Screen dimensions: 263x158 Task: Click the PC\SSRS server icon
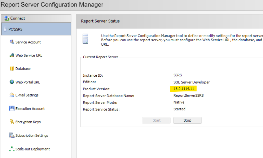point(5,29)
